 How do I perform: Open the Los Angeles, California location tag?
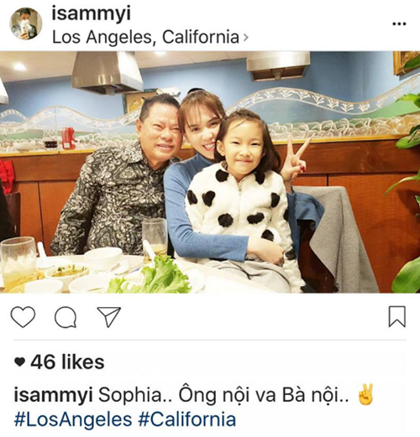point(145,37)
